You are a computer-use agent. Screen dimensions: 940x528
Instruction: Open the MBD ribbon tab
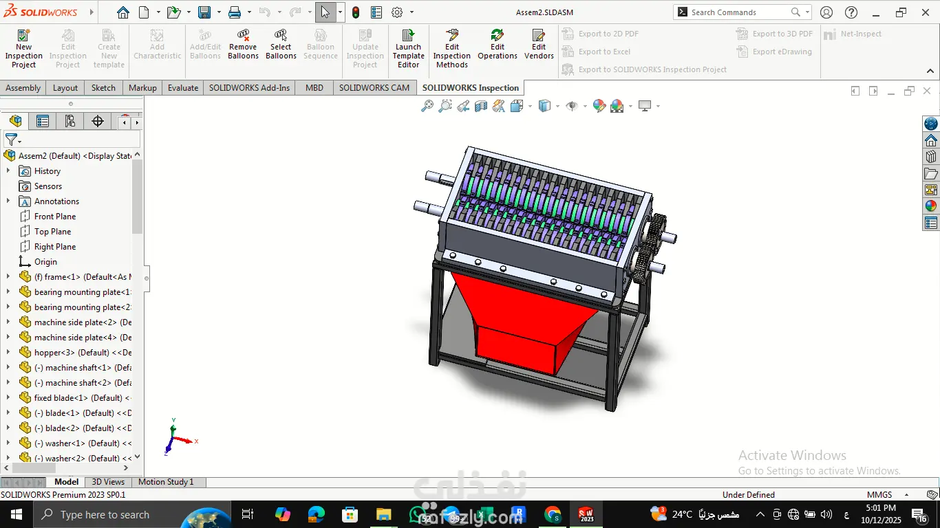tap(314, 88)
